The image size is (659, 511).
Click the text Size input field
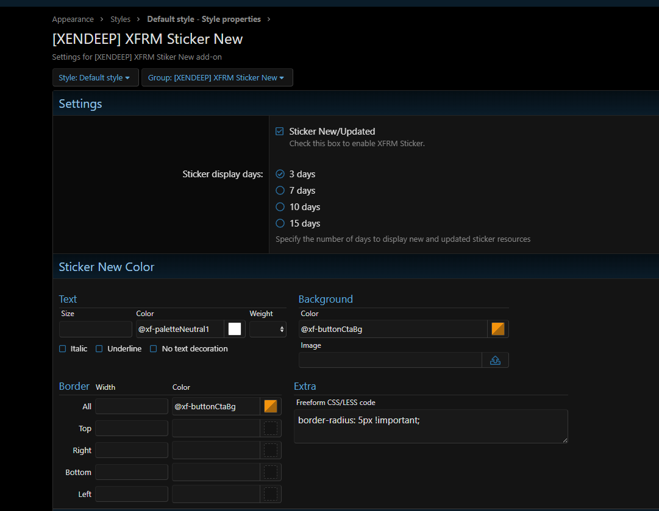pos(96,329)
